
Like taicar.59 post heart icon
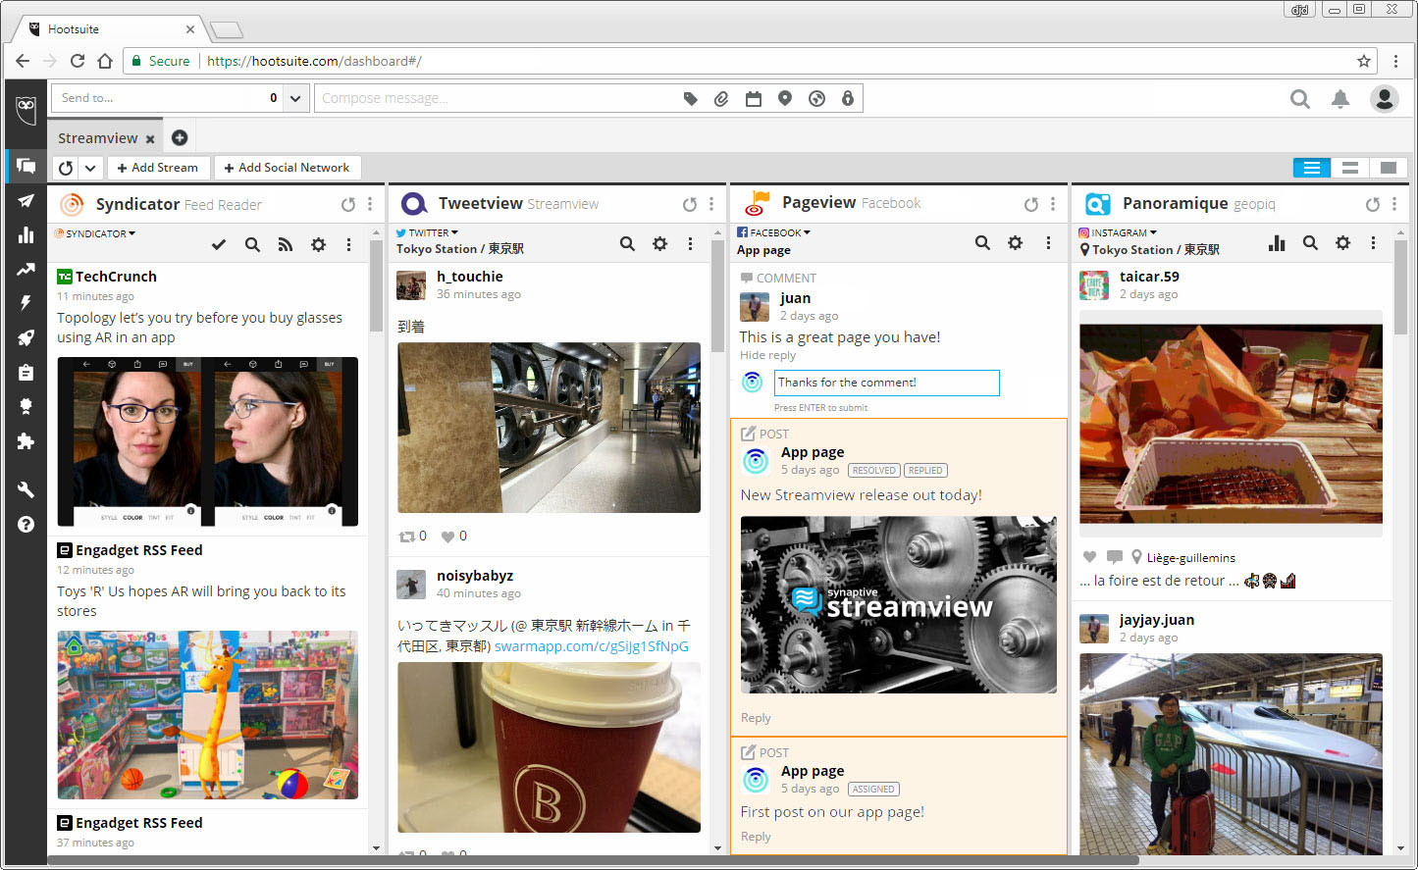click(x=1089, y=556)
